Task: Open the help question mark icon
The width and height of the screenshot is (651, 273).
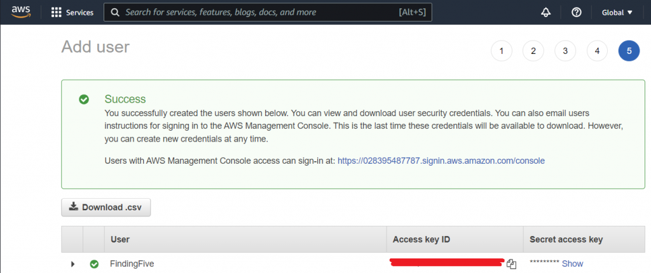Action: click(x=576, y=13)
